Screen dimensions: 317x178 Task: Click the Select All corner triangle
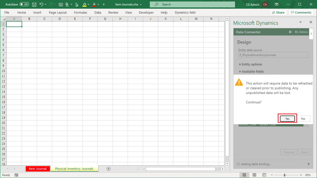(3, 19)
